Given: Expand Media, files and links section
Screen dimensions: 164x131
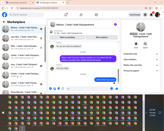Looking at the screenshot, I should pyautogui.click(x=141, y=65).
